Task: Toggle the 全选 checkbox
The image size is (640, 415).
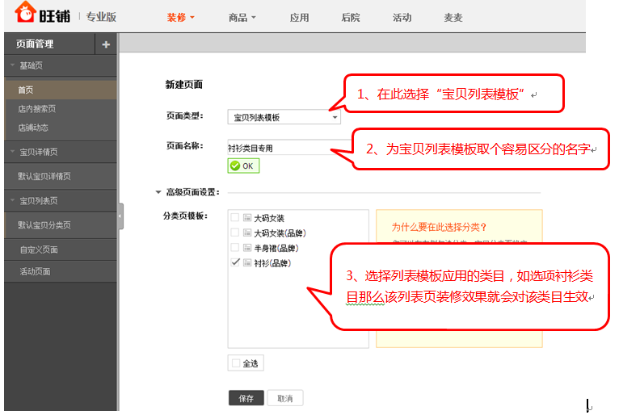Action: (x=236, y=363)
